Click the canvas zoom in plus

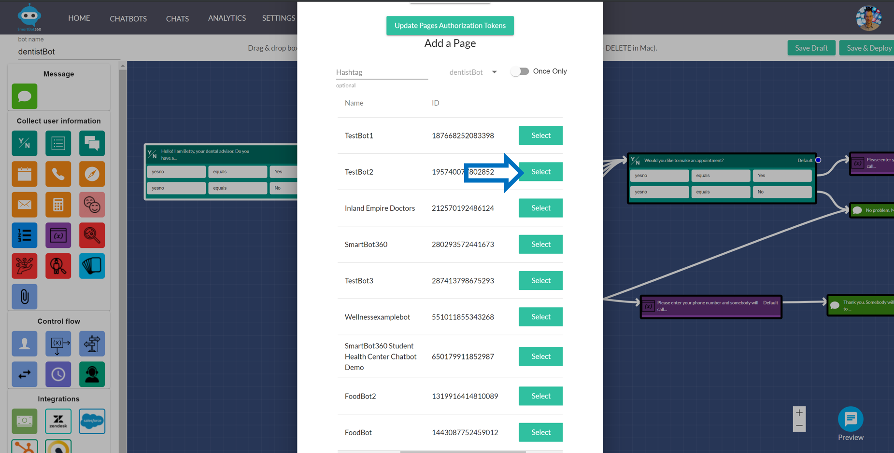click(x=799, y=412)
